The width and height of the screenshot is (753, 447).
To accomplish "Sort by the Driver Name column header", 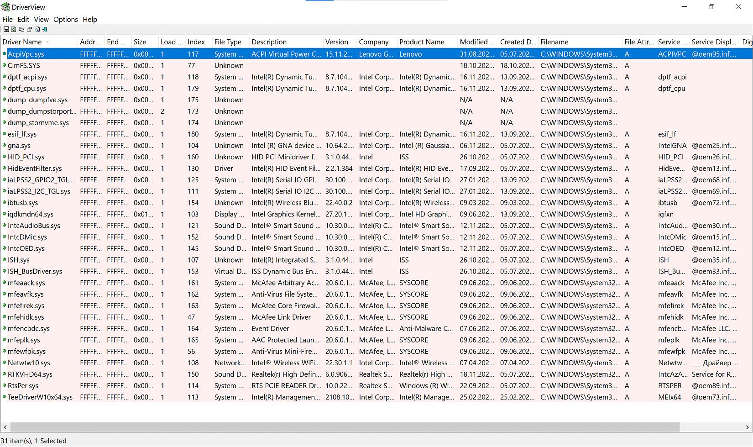I will (x=39, y=42).
